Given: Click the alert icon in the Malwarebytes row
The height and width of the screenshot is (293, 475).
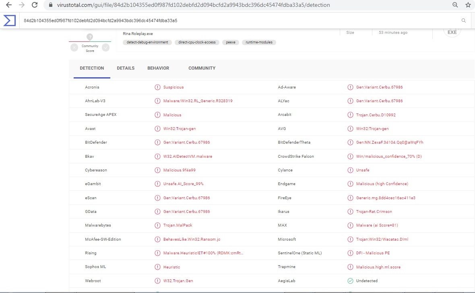Looking at the screenshot, I should click(x=157, y=225).
